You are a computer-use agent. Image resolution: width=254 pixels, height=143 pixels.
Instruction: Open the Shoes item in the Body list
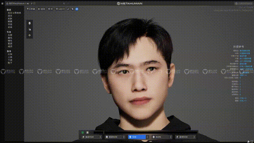click(x=10, y=63)
